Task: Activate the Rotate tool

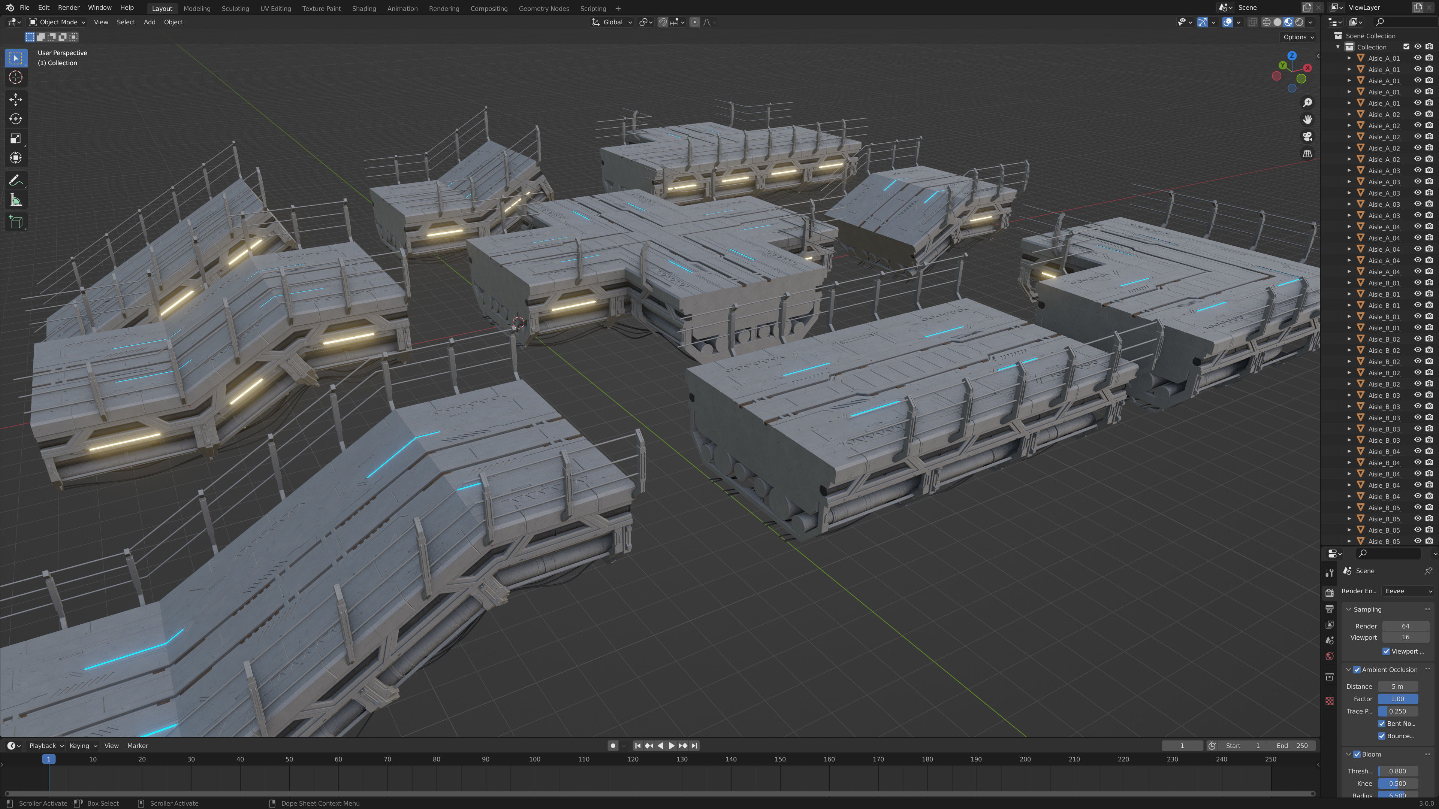Action: point(16,119)
